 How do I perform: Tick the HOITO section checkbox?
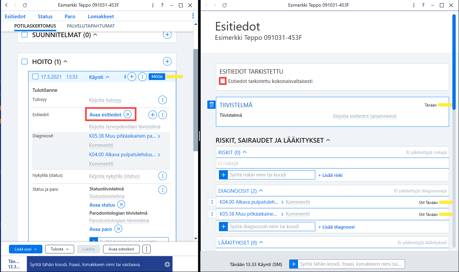pos(25,62)
